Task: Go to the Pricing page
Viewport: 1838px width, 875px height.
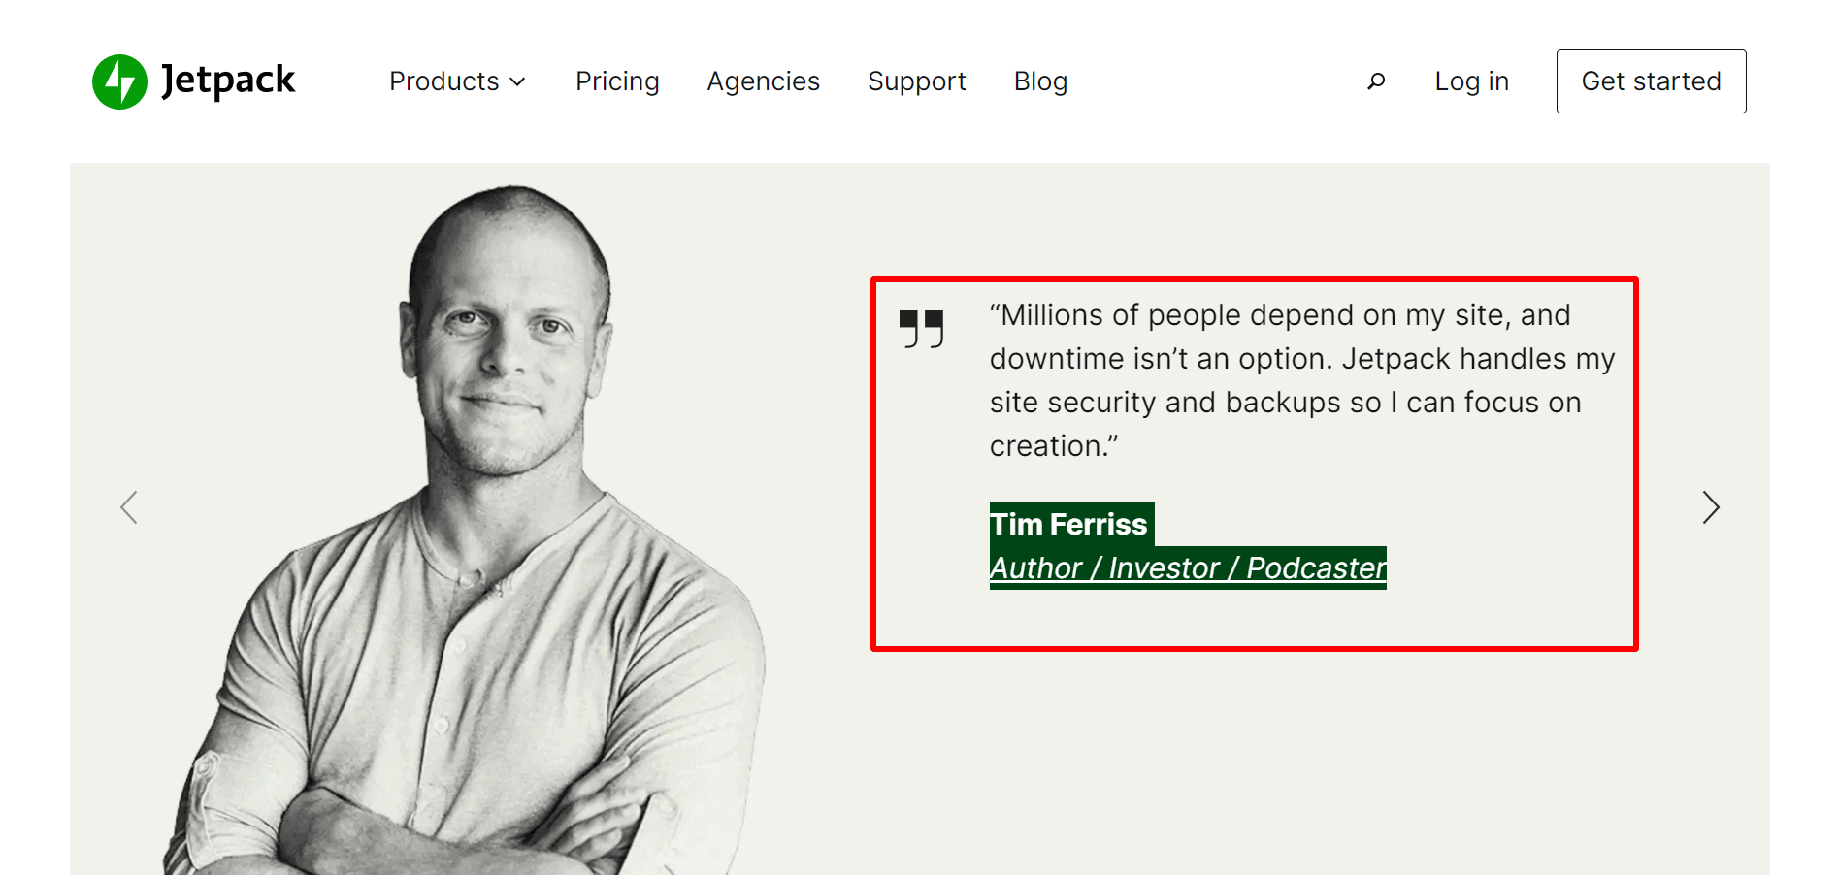Action: click(617, 81)
